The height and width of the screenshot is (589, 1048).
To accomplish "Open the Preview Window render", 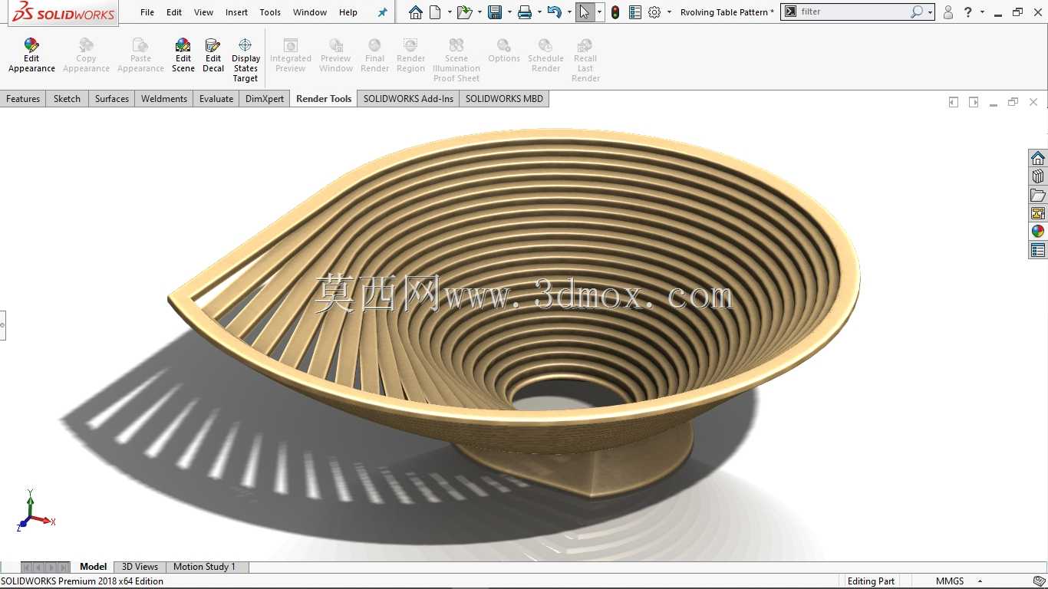I will (336, 55).
